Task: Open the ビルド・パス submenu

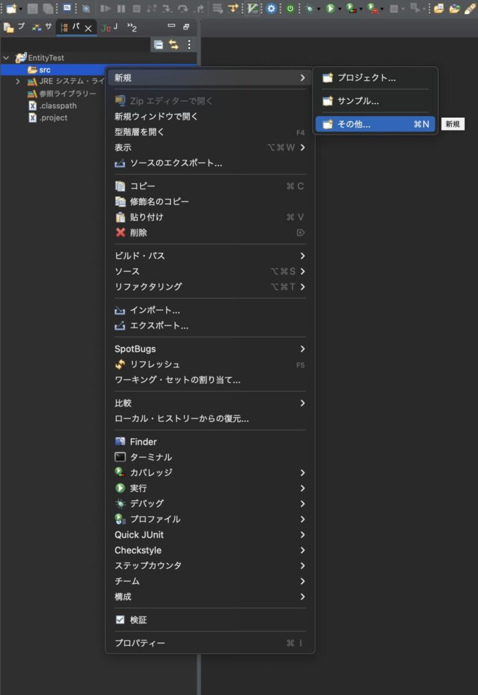Action: [x=210, y=256]
